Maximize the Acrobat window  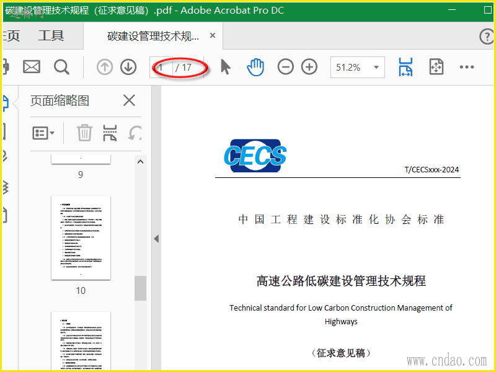(x=488, y=10)
